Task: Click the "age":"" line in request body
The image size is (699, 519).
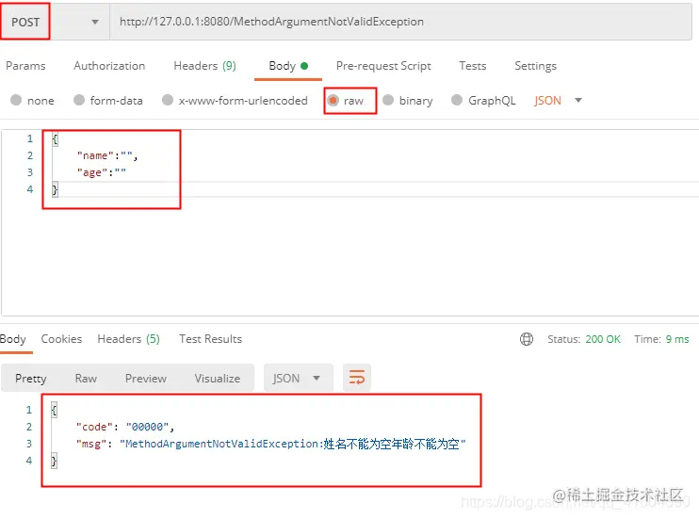Action: [x=101, y=172]
